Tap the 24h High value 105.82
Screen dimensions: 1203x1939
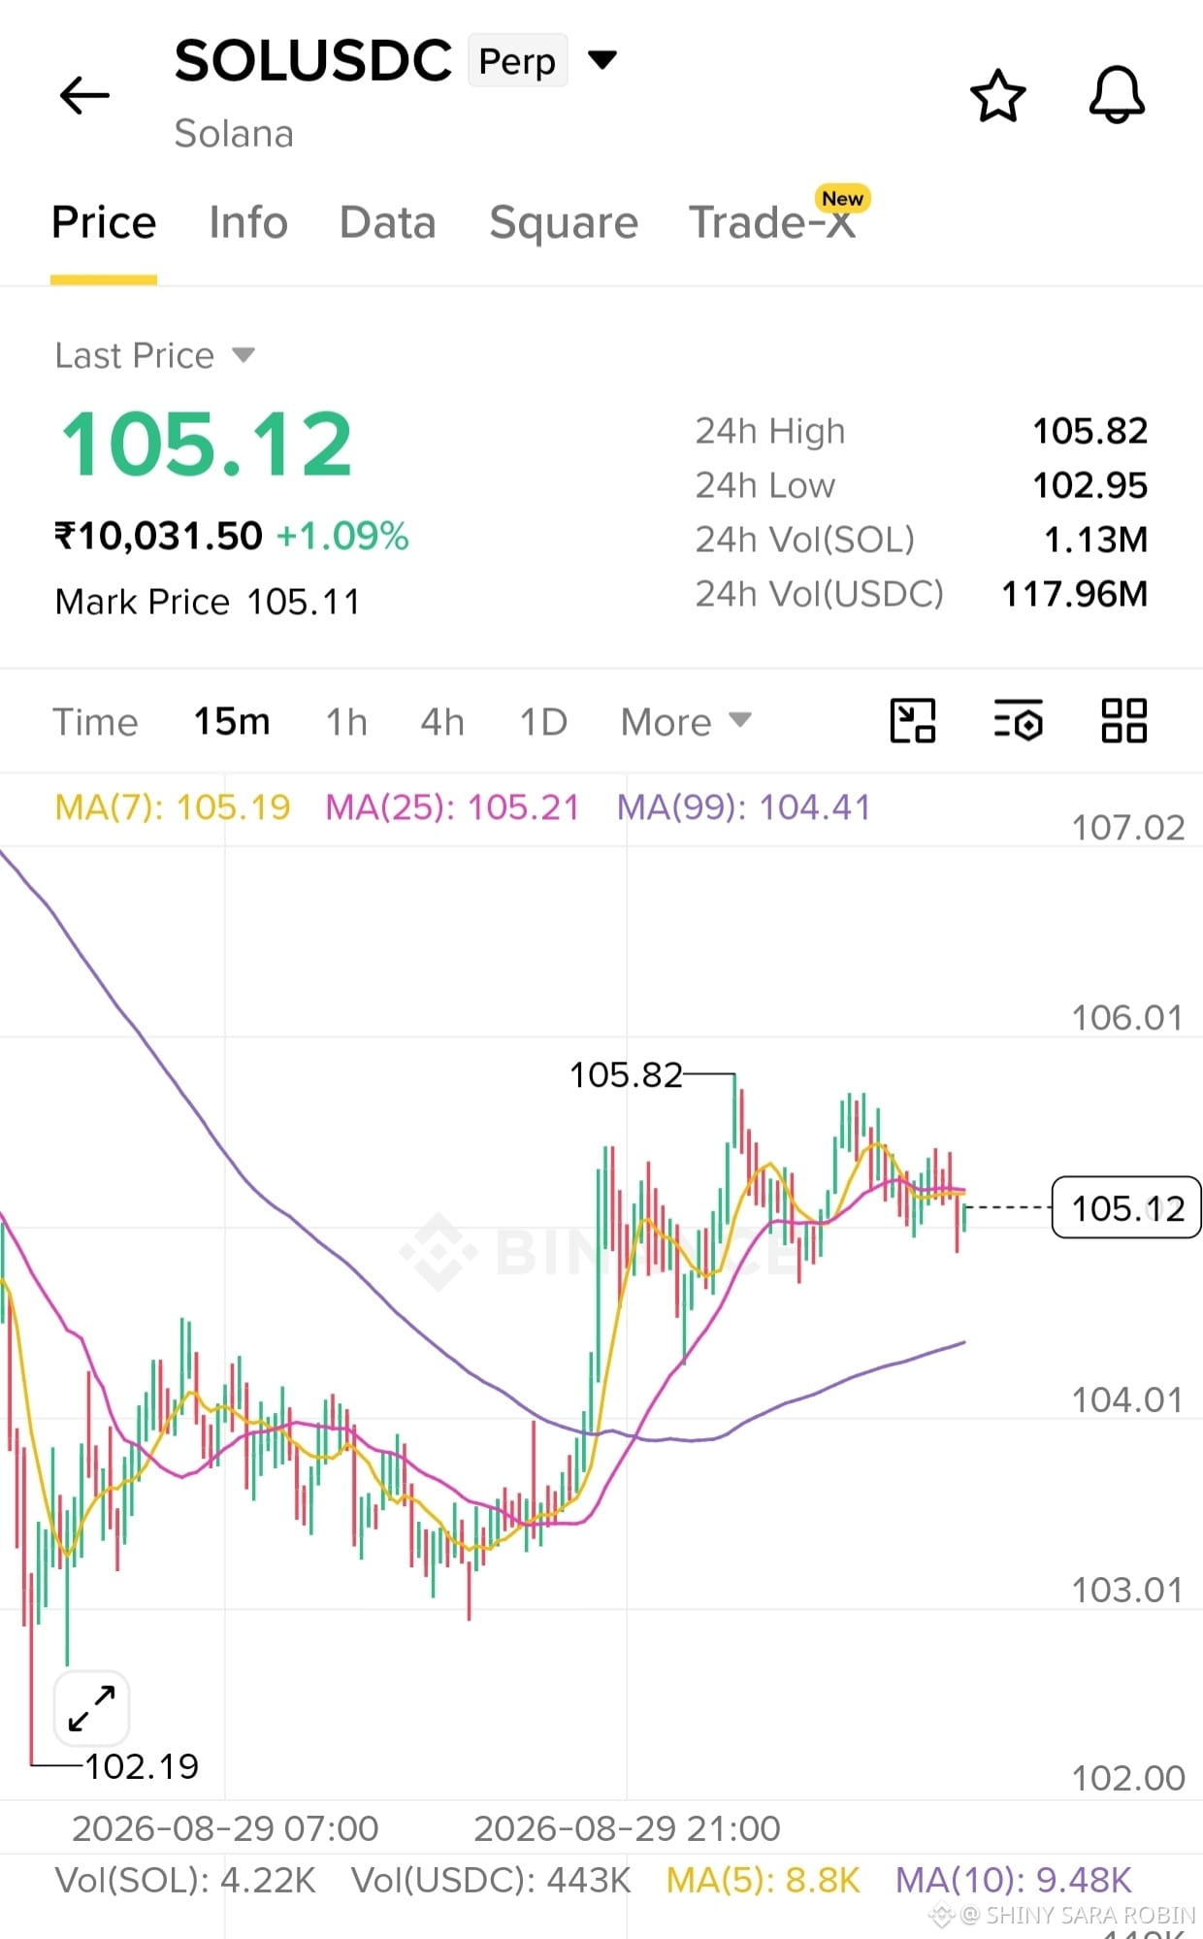(1089, 431)
